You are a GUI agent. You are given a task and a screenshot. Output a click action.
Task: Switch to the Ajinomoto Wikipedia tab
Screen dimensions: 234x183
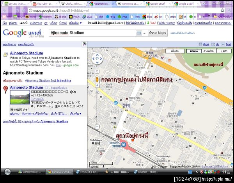point(130,4)
